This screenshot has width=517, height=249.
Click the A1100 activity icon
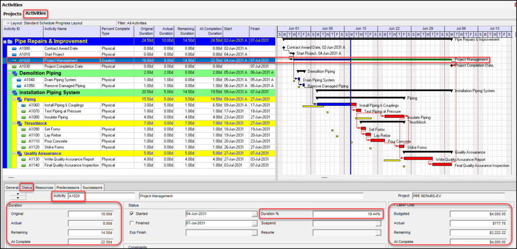click(23, 136)
